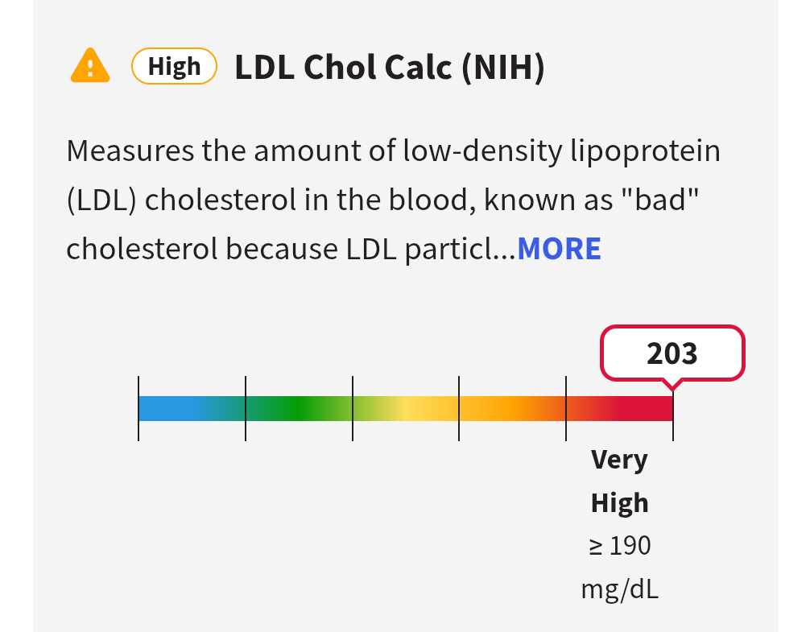Click the yellow segment of the range bar
This screenshot has height=632, width=810.
click(406, 408)
